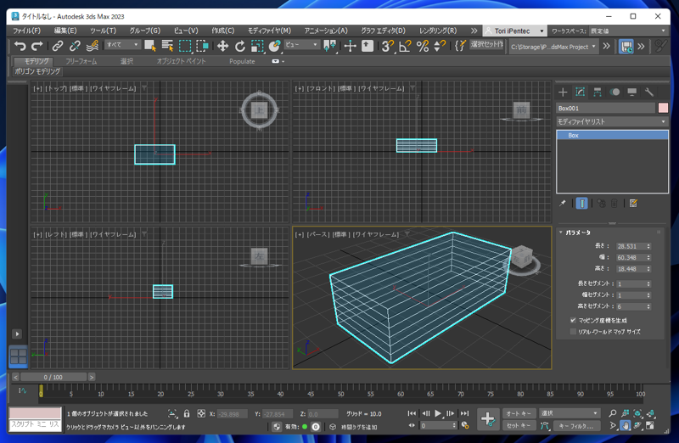Open the Display command panel tab
Viewport: 679px width, 443px height.
click(x=631, y=92)
